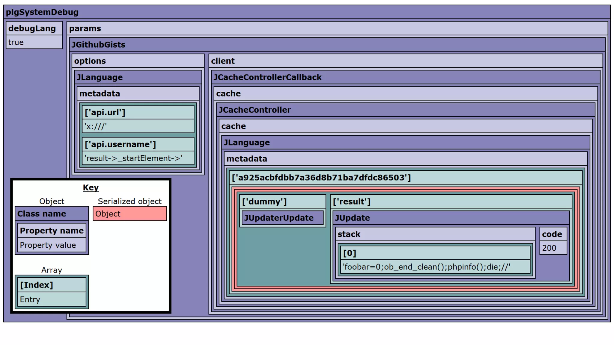Select the debugLang property name
Screen dimensions: 614x345
(x=32, y=28)
